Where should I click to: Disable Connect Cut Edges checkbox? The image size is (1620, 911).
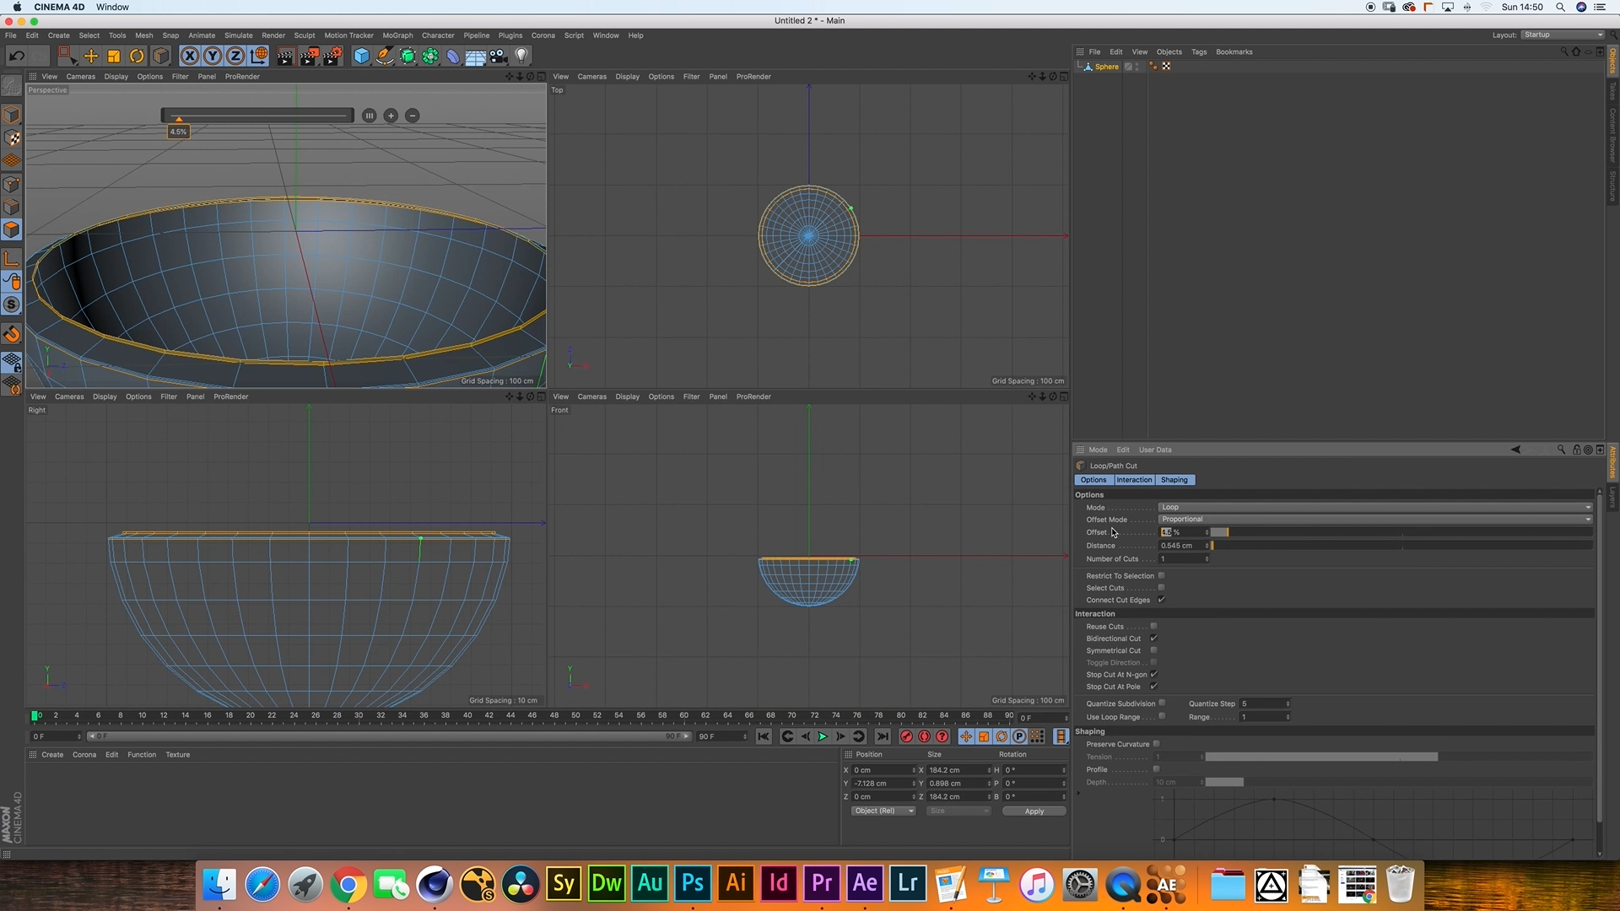coord(1161,600)
